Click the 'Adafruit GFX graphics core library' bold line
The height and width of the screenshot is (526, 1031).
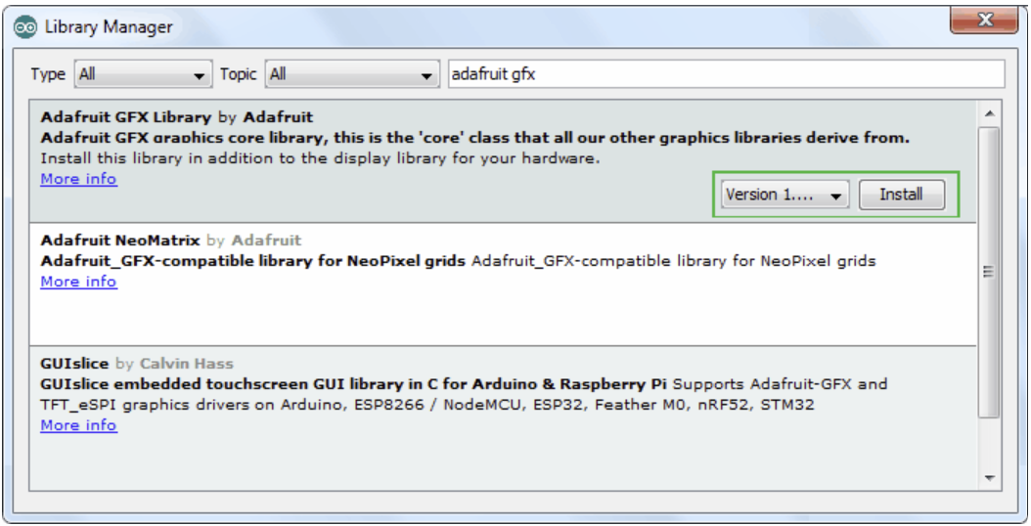point(474,138)
